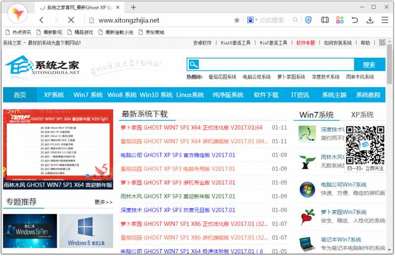Open 电脑公司 GHOST XP SP3 官方稳定版 link
Screen dimensions: 395x256
pyautogui.click(x=178, y=155)
